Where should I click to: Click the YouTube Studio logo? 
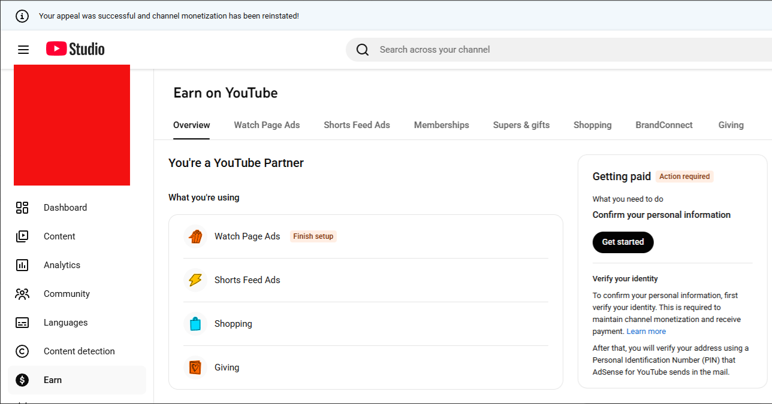(x=76, y=49)
